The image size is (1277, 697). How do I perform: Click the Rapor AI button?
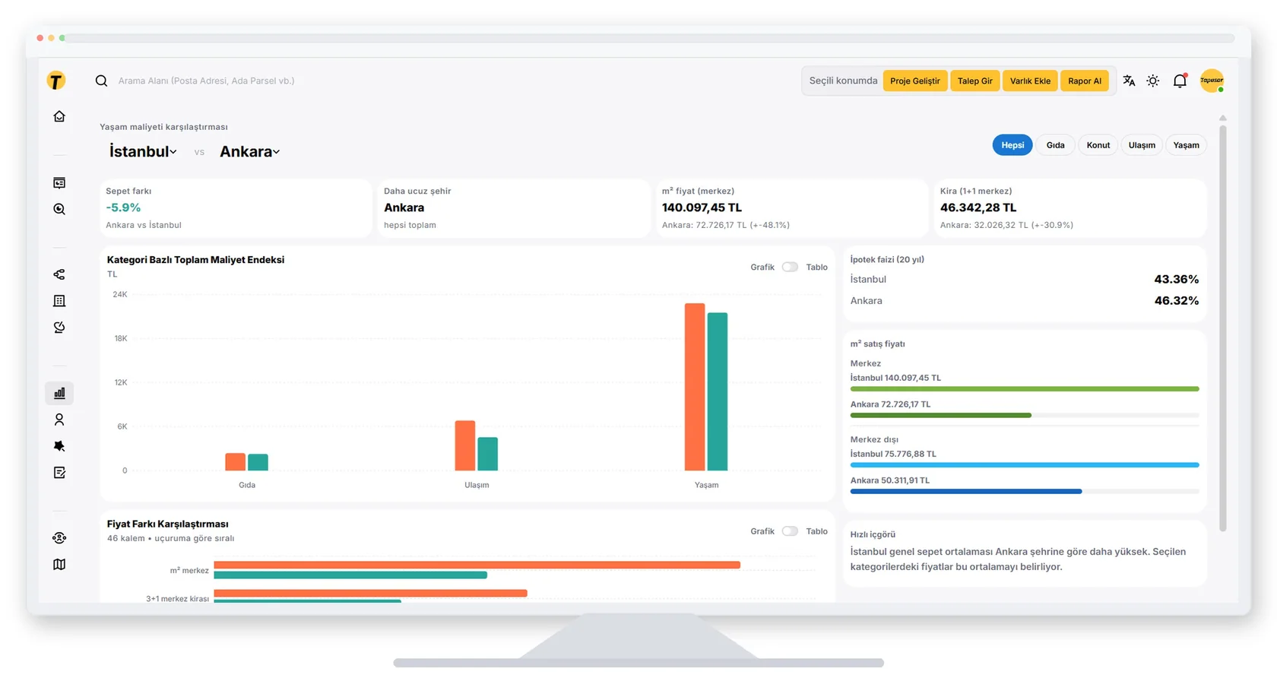click(x=1085, y=81)
